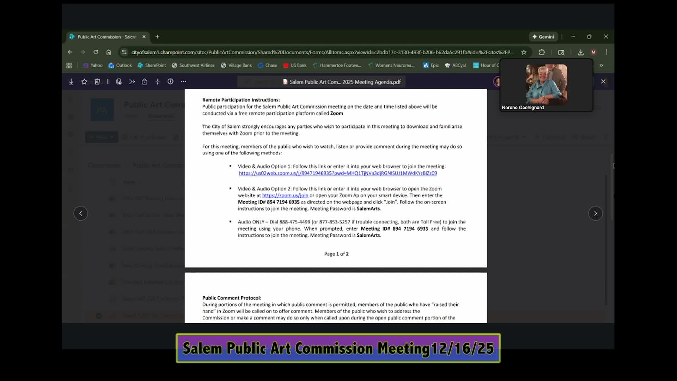Open the Gemini dropdown in the toolbar

pos(543,36)
